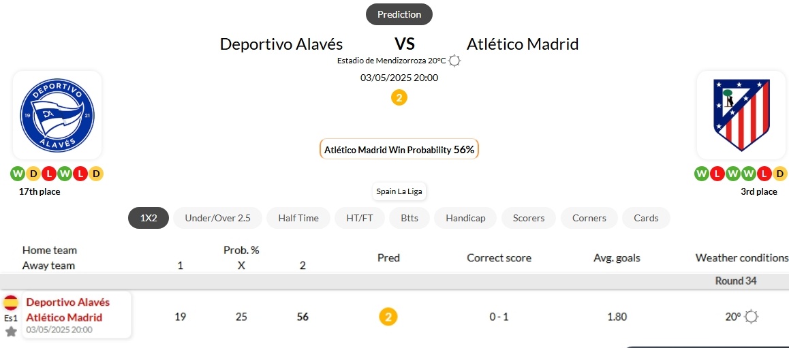The width and height of the screenshot is (789, 348).
Task: Click the yellow prediction 2 badge below the date
Action: pyautogui.click(x=399, y=97)
